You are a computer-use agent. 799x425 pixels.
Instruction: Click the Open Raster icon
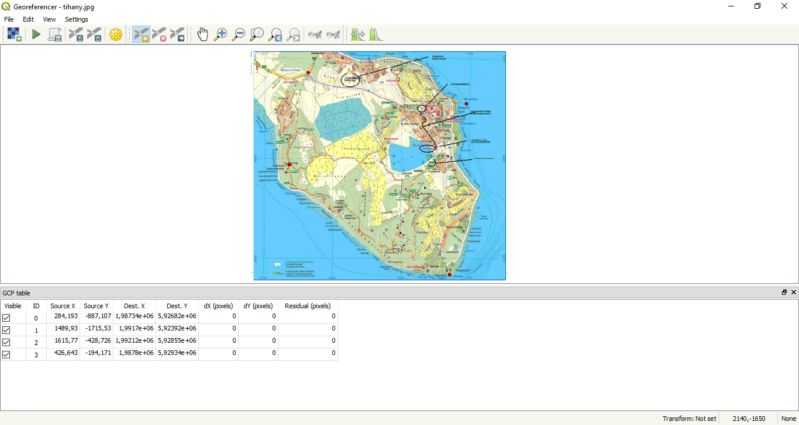tap(15, 34)
